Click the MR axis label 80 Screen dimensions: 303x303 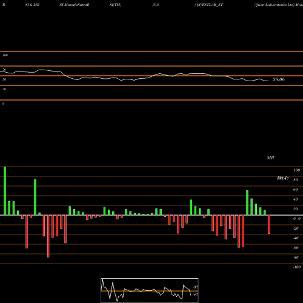click(296, 180)
